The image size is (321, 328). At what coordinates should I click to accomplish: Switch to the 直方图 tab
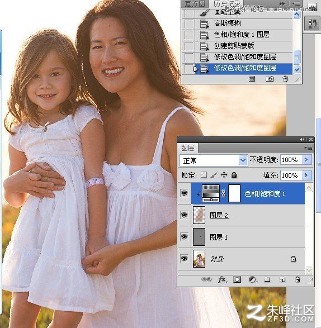click(195, 4)
